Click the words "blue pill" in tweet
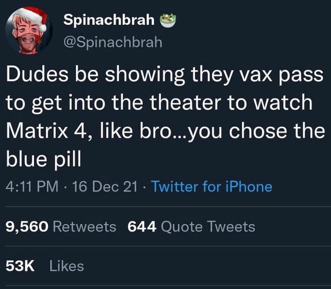 point(44,160)
